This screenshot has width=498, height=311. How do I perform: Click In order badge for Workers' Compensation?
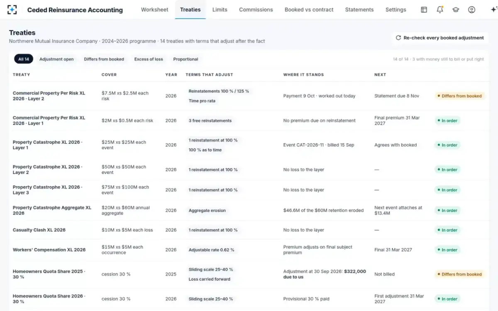tap(447, 250)
